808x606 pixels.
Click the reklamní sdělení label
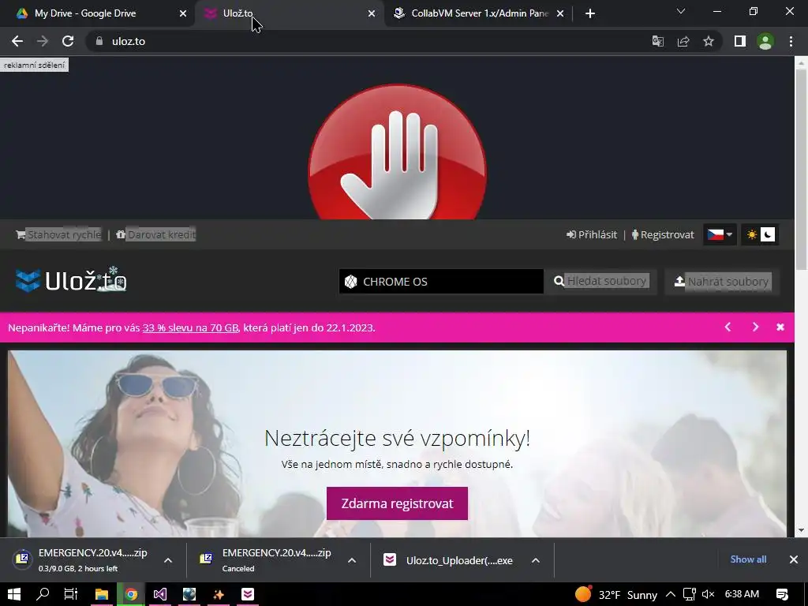pos(35,65)
